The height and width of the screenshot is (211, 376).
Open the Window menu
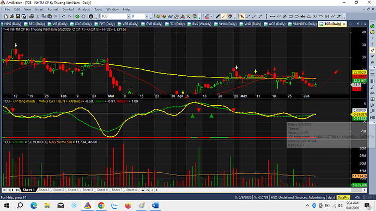tap(112, 9)
